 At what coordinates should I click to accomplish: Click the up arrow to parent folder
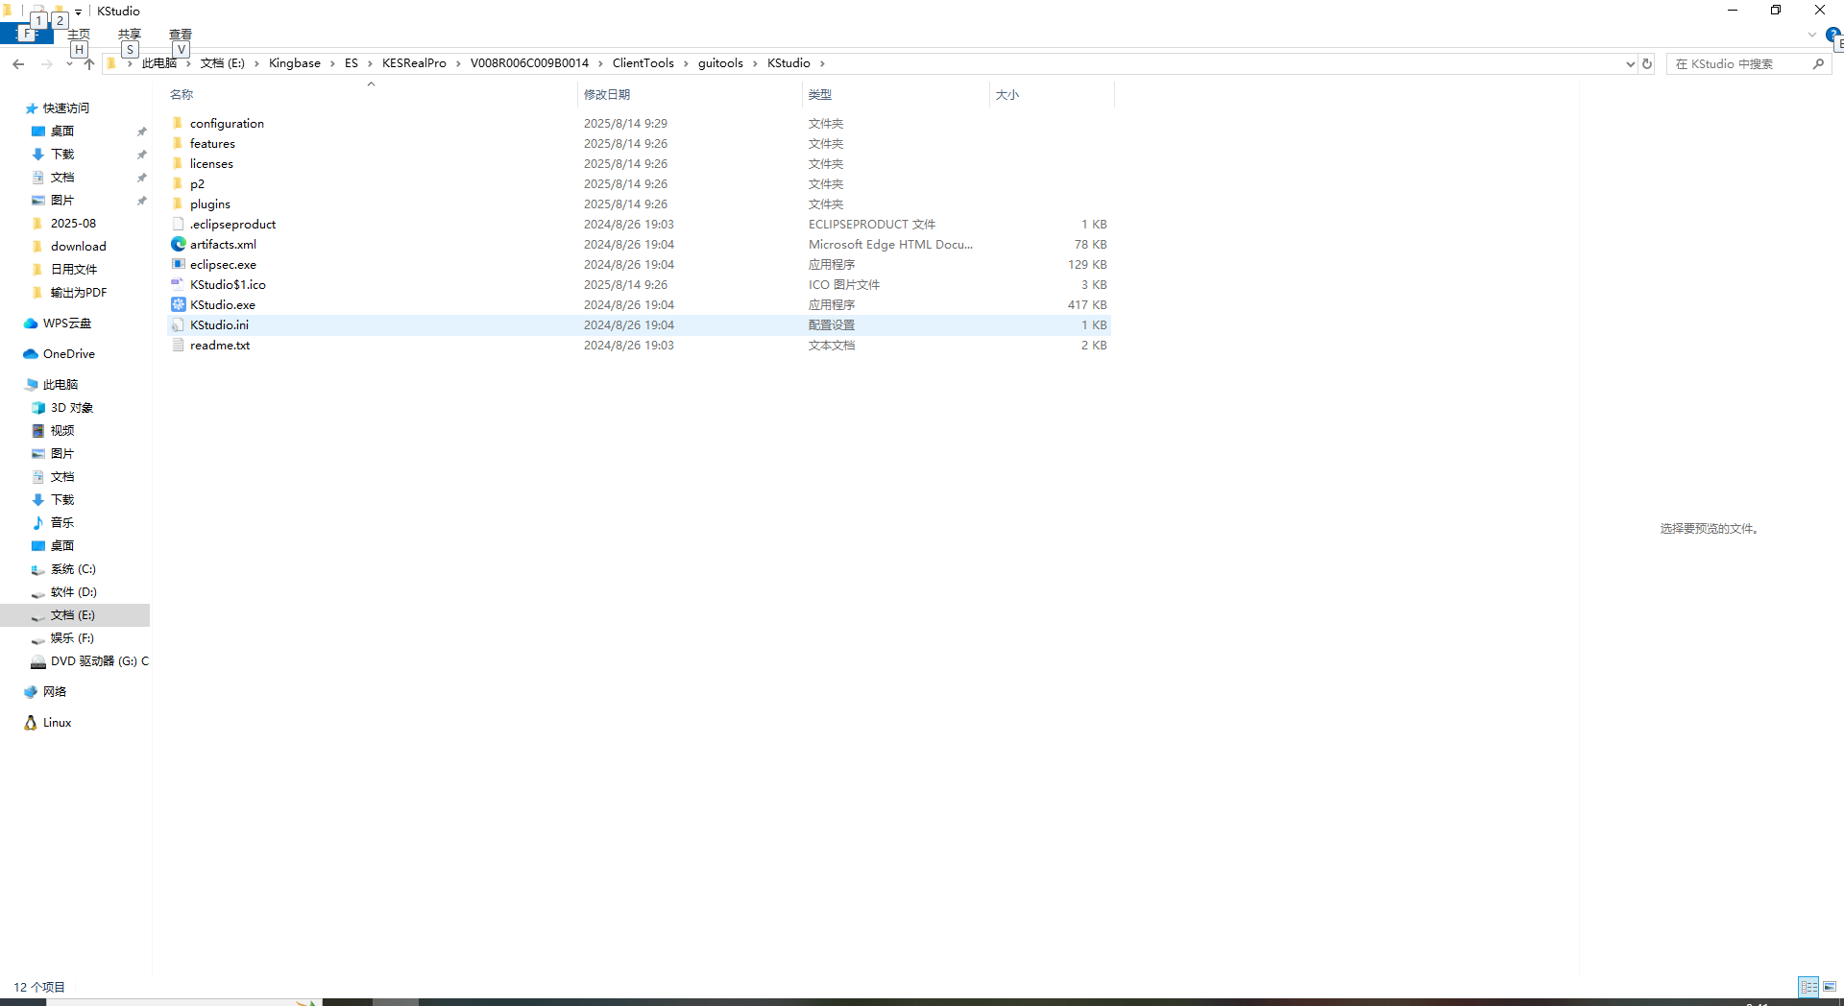coord(89,63)
